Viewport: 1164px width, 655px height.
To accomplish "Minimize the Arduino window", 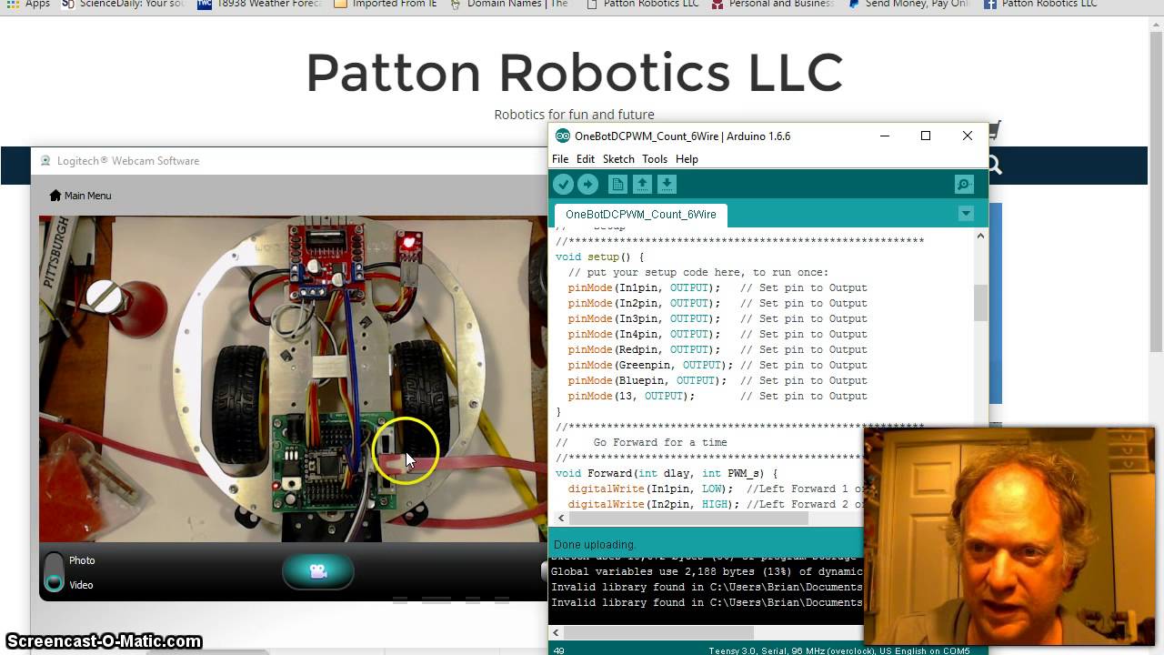I will tap(884, 136).
